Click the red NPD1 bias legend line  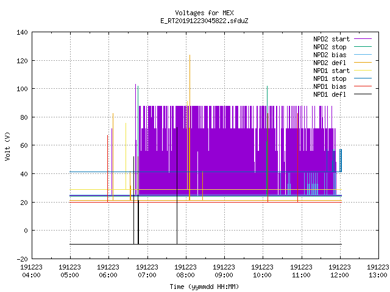pyautogui.click(x=363, y=86)
